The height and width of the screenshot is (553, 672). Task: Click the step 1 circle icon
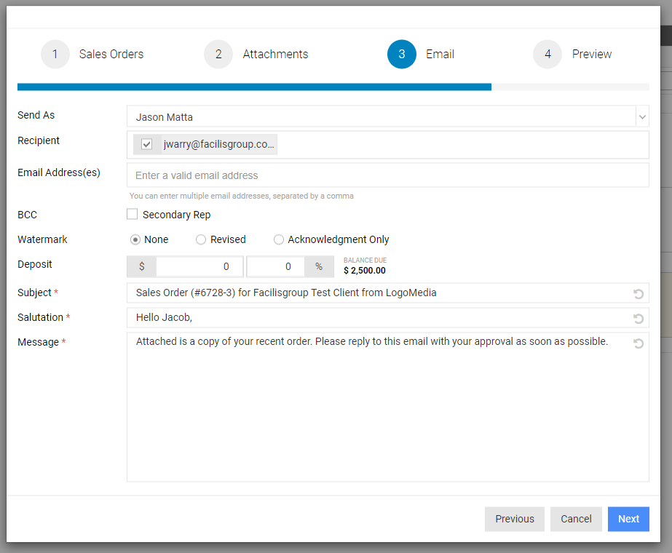(55, 54)
